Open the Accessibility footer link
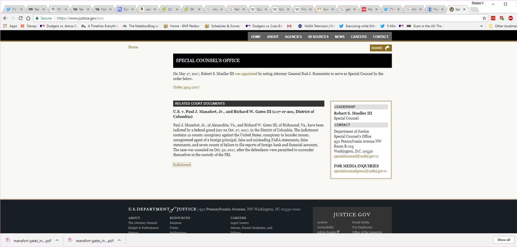Image resolution: width=517 pixels, height=247 pixels. (326, 227)
